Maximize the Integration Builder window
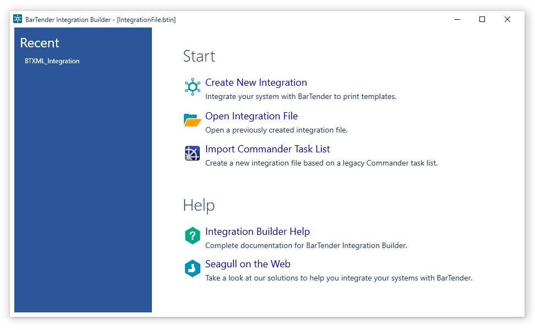The image size is (535, 330). 482,19
